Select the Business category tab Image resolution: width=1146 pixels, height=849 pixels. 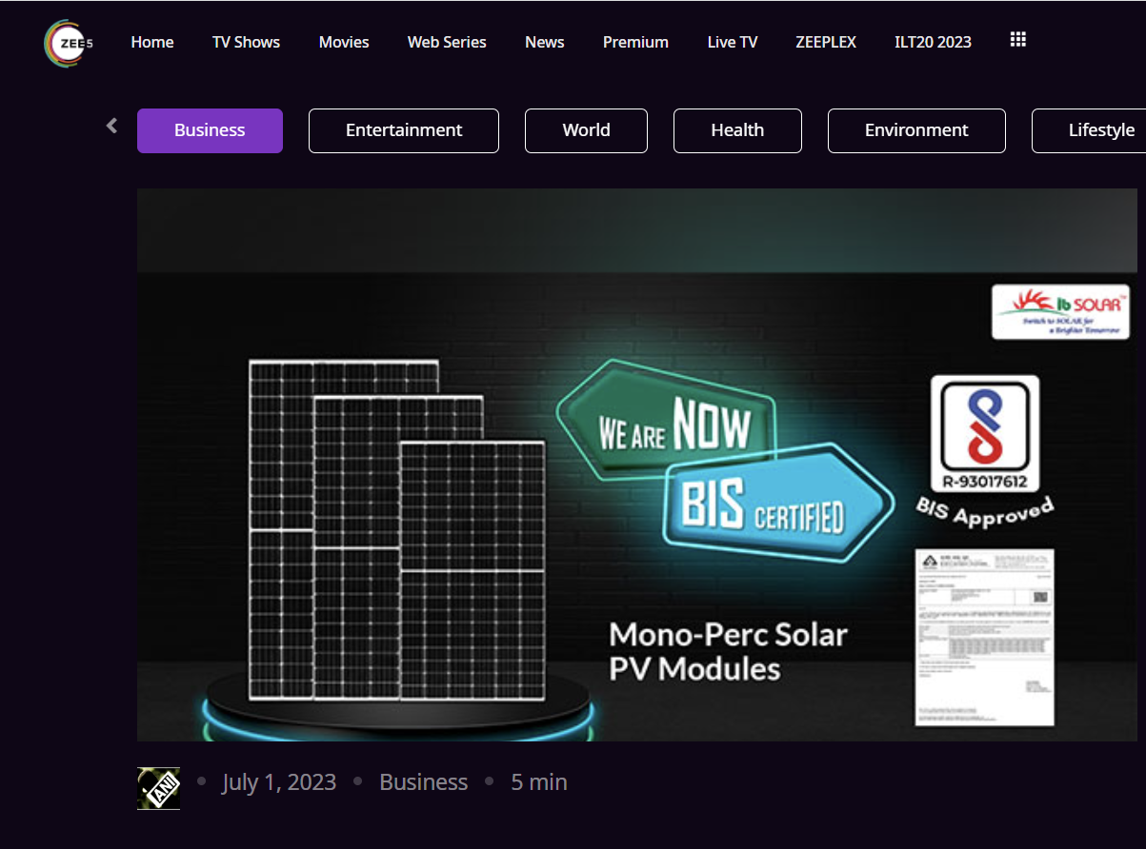click(x=210, y=130)
